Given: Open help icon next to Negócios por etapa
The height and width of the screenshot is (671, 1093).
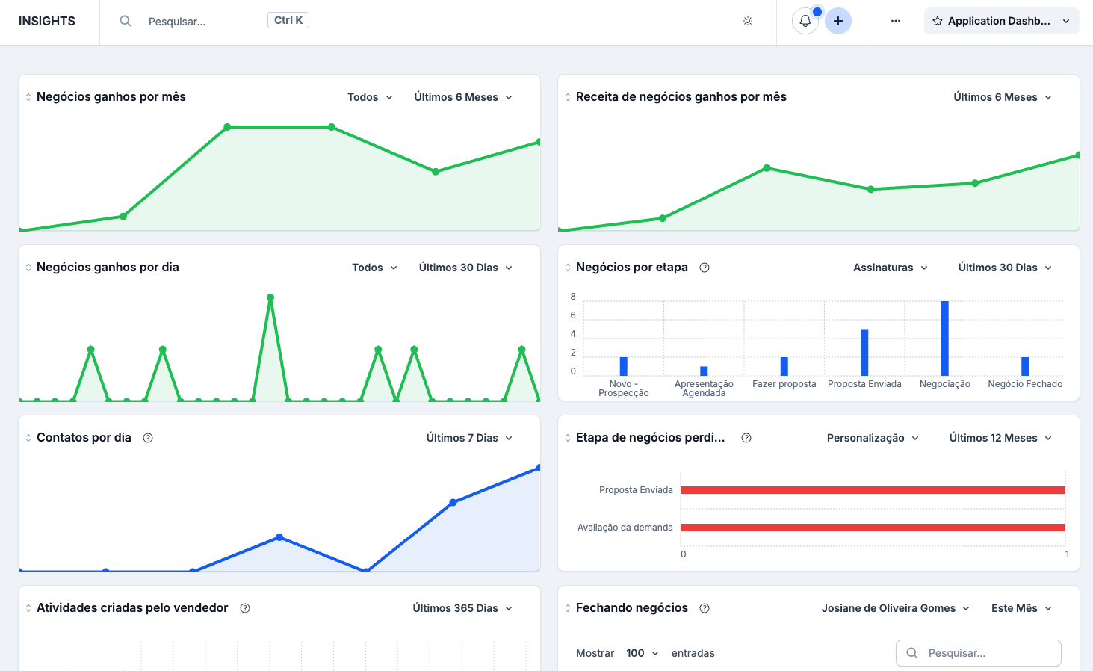Looking at the screenshot, I should point(705,268).
